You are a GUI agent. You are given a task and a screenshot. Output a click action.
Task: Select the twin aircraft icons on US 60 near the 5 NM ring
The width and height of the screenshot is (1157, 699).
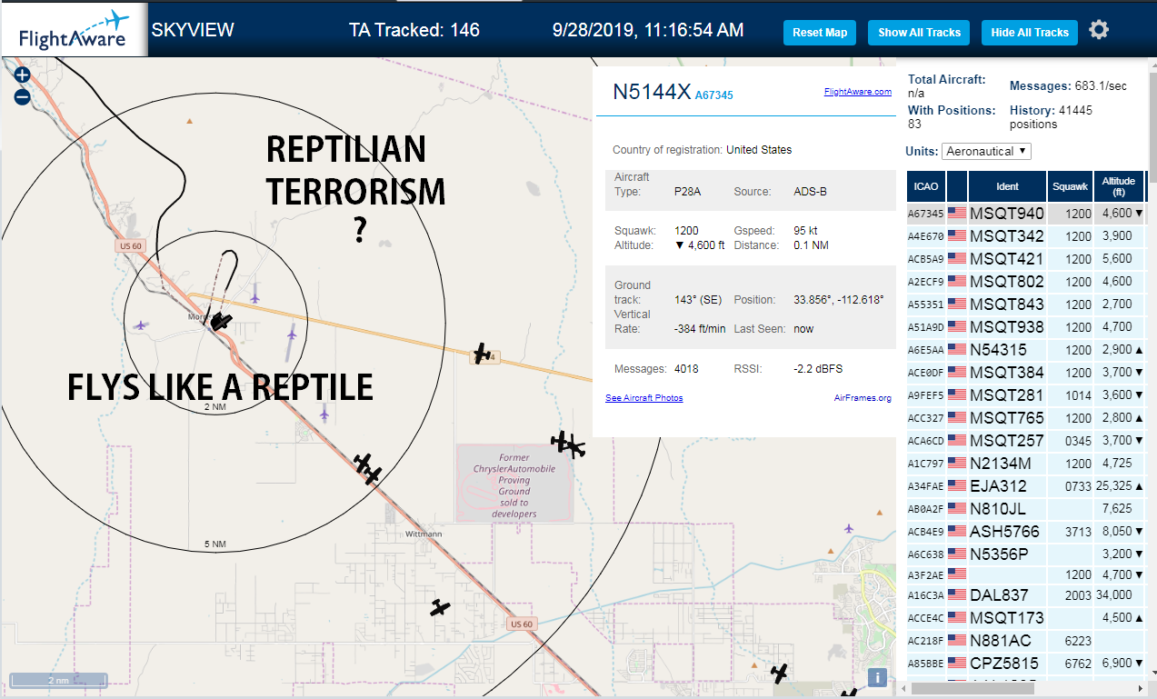click(x=367, y=468)
